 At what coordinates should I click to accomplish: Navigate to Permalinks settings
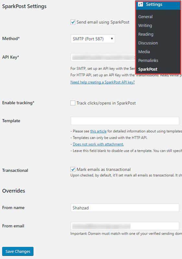point(148,61)
